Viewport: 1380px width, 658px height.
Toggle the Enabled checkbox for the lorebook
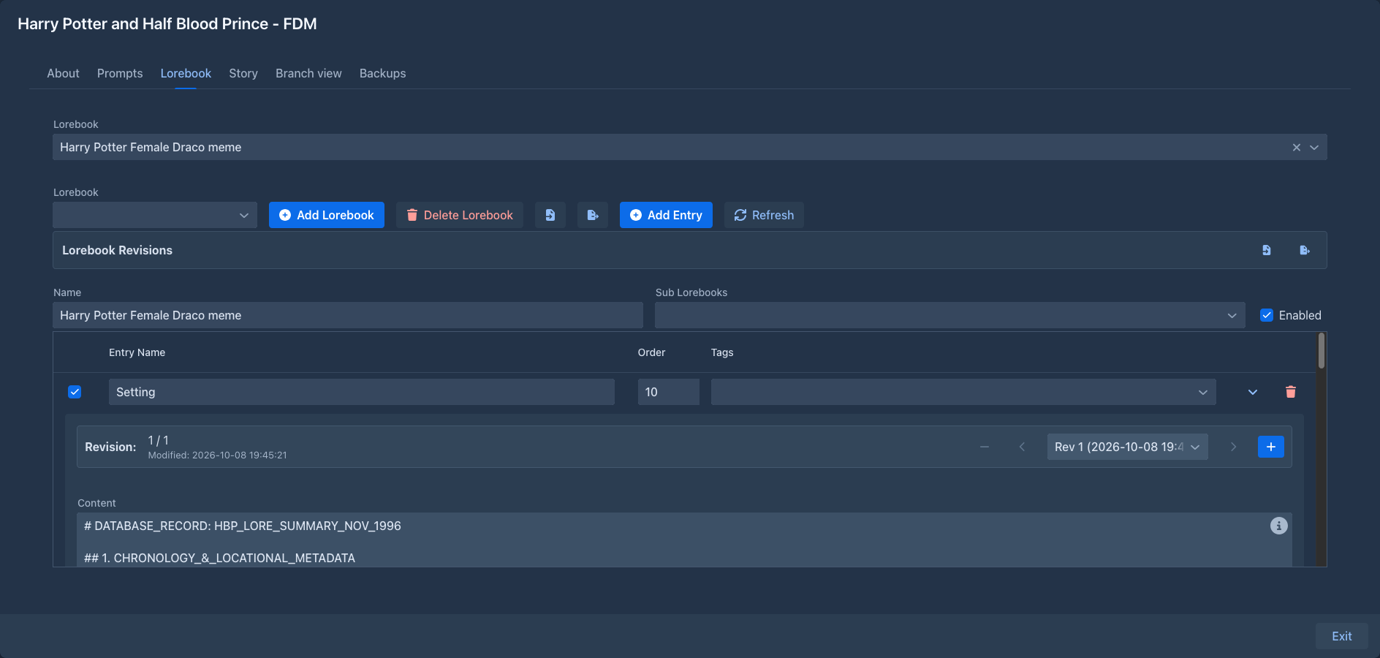point(1267,315)
